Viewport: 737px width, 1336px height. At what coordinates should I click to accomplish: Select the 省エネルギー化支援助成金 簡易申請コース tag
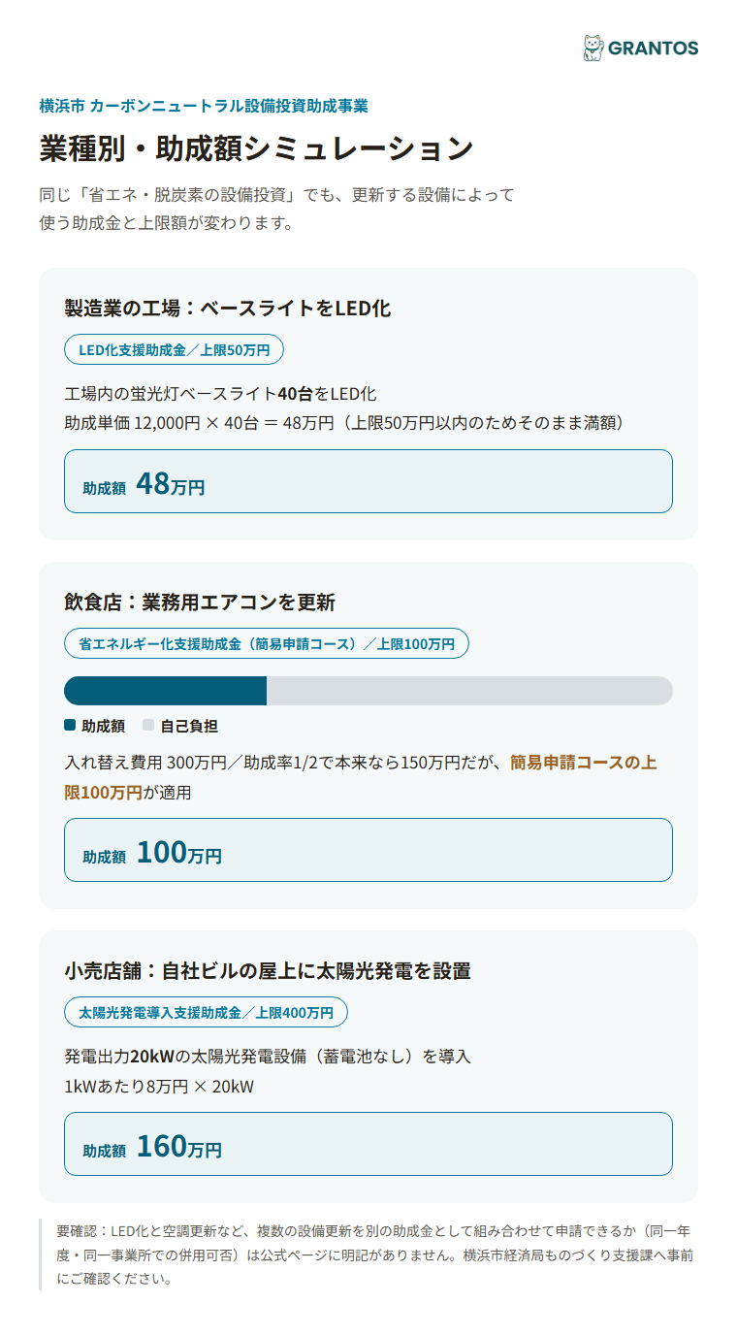pos(267,643)
